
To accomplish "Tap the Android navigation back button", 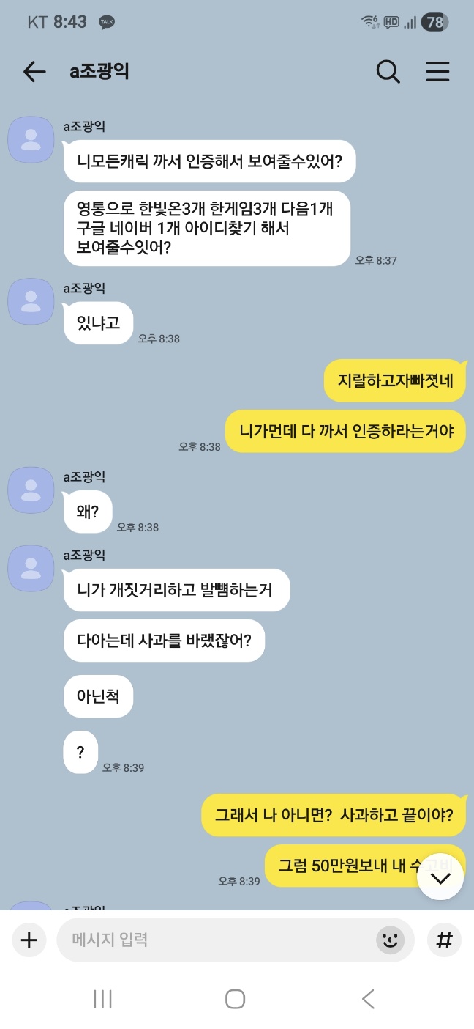I will click(x=368, y=998).
